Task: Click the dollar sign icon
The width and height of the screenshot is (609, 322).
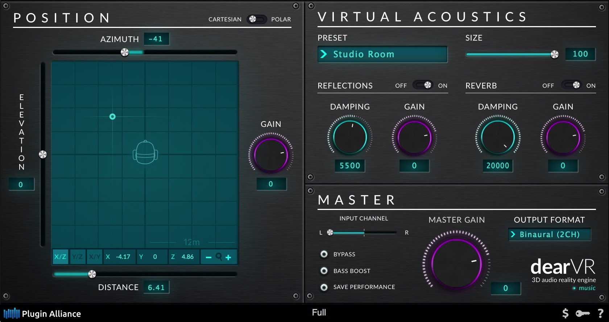Action: point(565,313)
